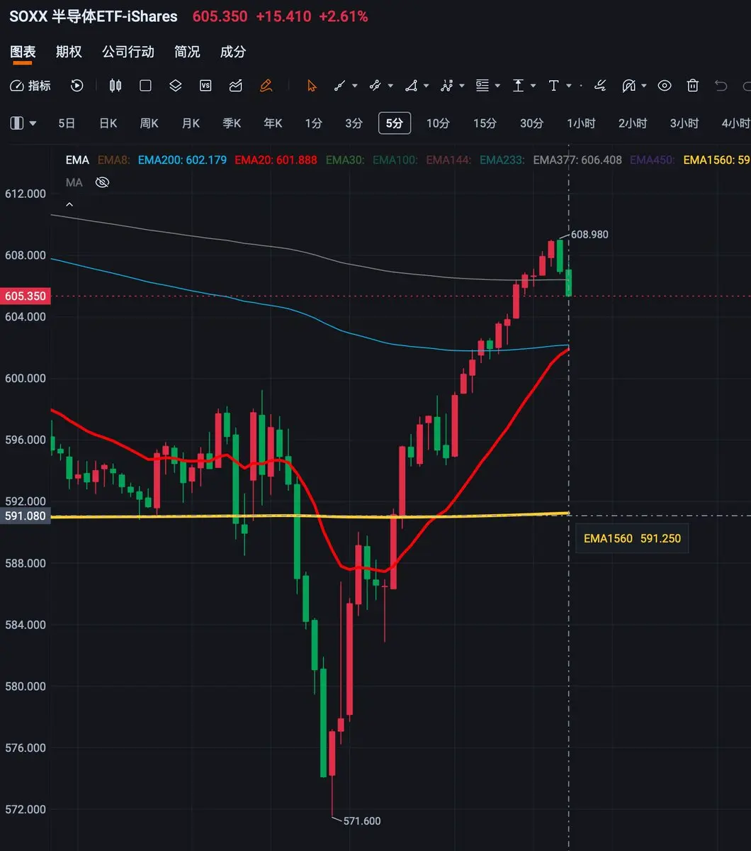Open the 公司行动 tab
751x851 pixels.
click(x=128, y=52)
